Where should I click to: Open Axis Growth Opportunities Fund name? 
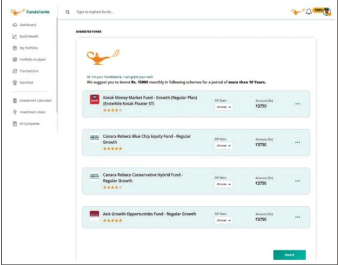pyautogui.click(x=149, y=214)
